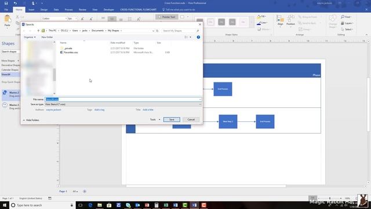This screenshot has width=371, height=209.
Task: Open Select in the Editing group
Action: 347,30
